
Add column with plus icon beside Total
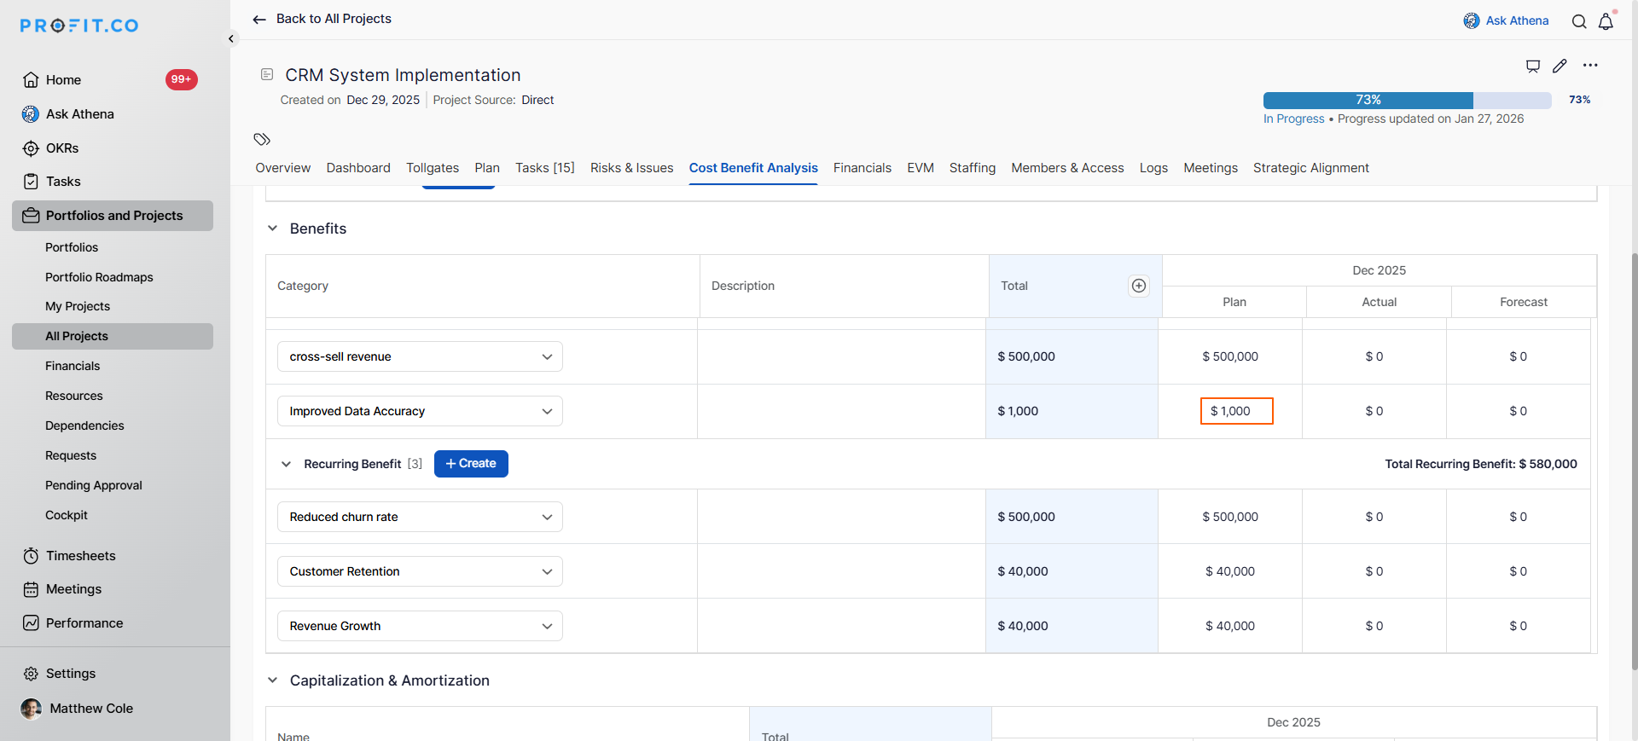click(x=1138, y=286)
